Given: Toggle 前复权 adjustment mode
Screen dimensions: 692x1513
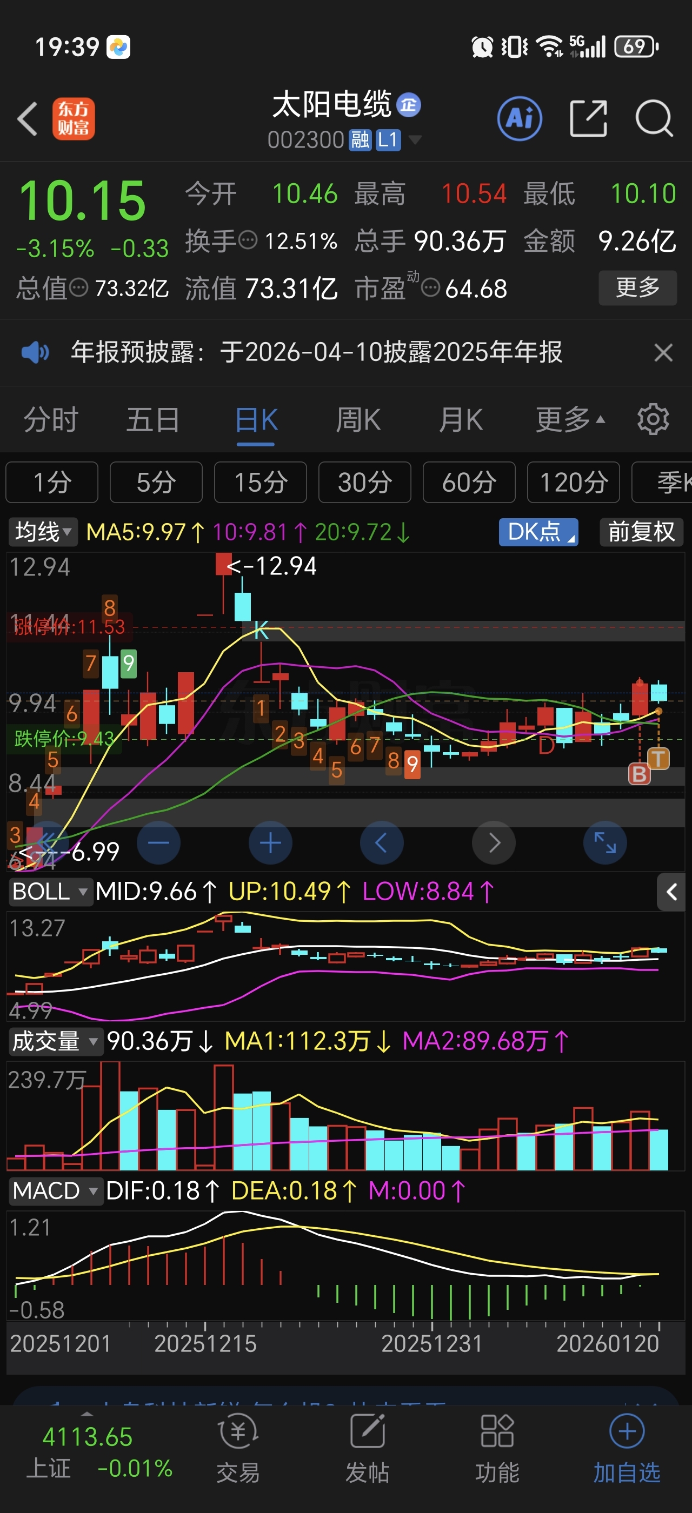Looking at the screenshot, I should pyautogui.click(x=641, y=532).
